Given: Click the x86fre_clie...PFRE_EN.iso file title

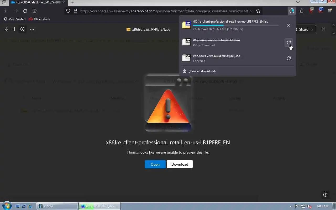Looking at the screenshot, I should [x=151, y=29].
